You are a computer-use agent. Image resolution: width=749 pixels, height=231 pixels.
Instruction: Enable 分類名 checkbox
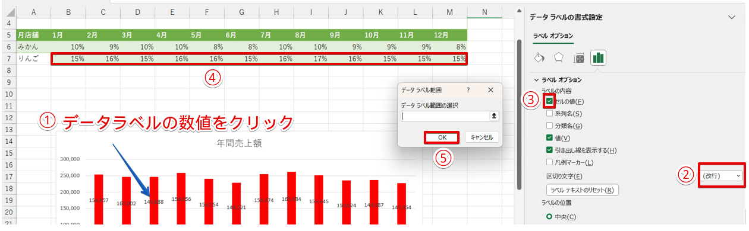pos(550,126)
